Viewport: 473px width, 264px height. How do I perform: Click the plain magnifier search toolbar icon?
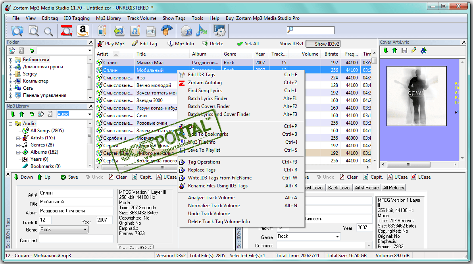(x=48, y=31)
